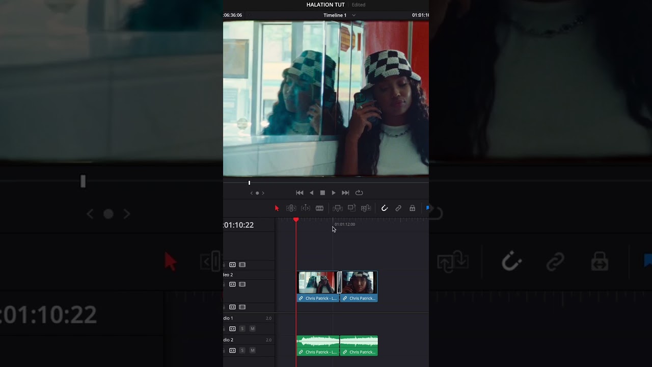Activate the red arrow Selection mode tool
Image resolution: width=652 pixels, height=367 pixels.
coord(277,208)
